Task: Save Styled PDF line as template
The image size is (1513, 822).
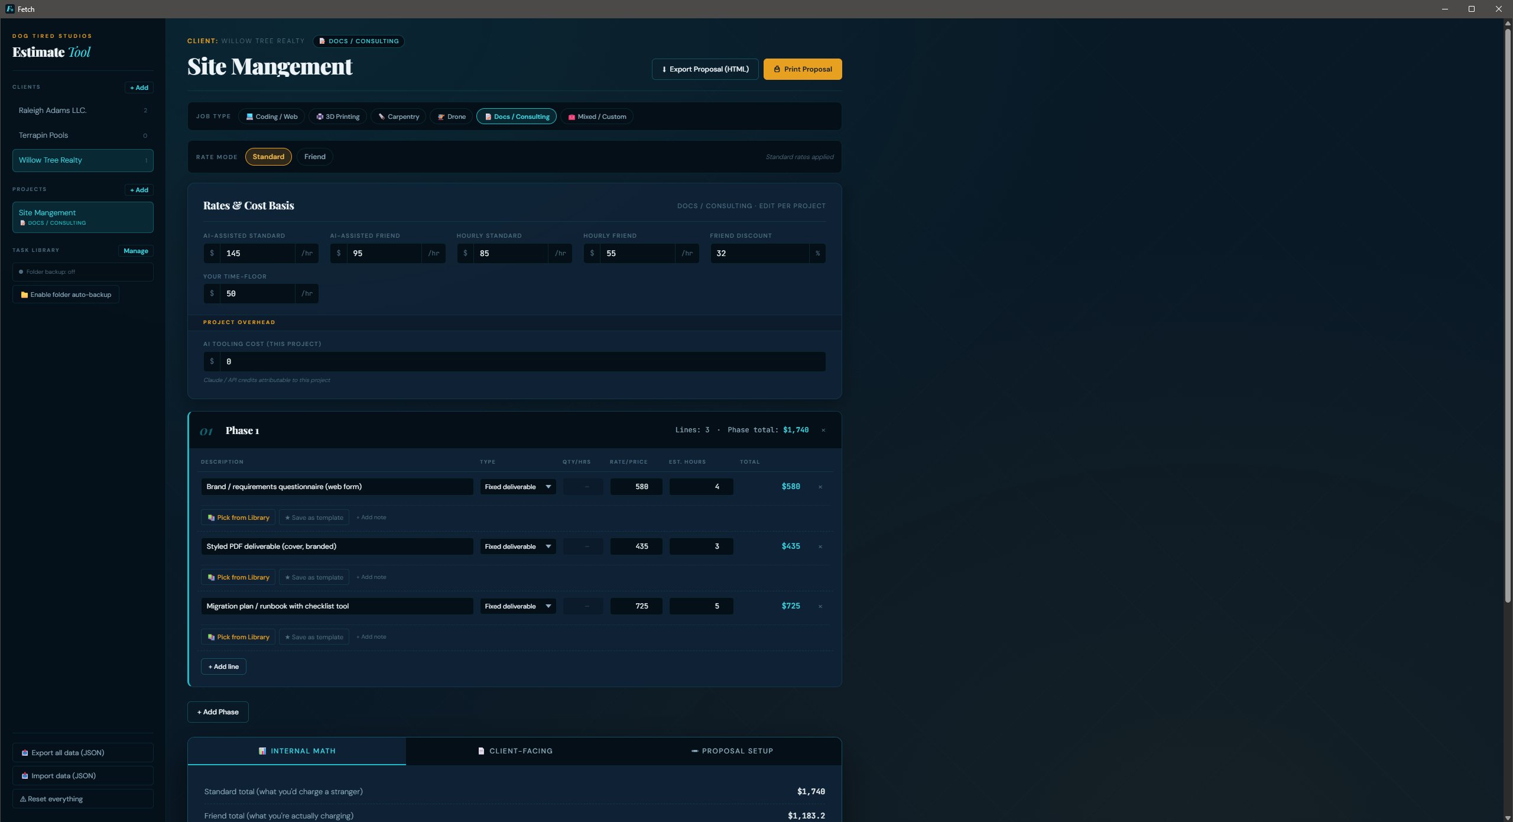Action: tap(314, 577)
